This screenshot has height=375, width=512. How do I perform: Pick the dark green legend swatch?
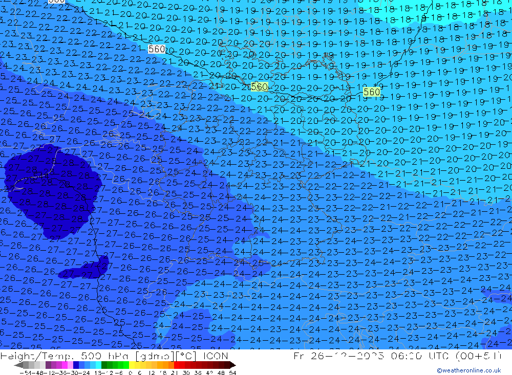point(104,365)
